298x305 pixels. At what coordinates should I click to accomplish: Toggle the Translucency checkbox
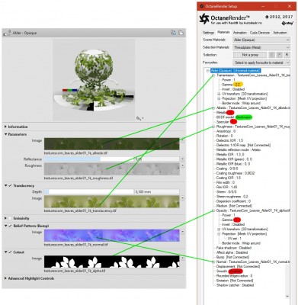(10, 186)
